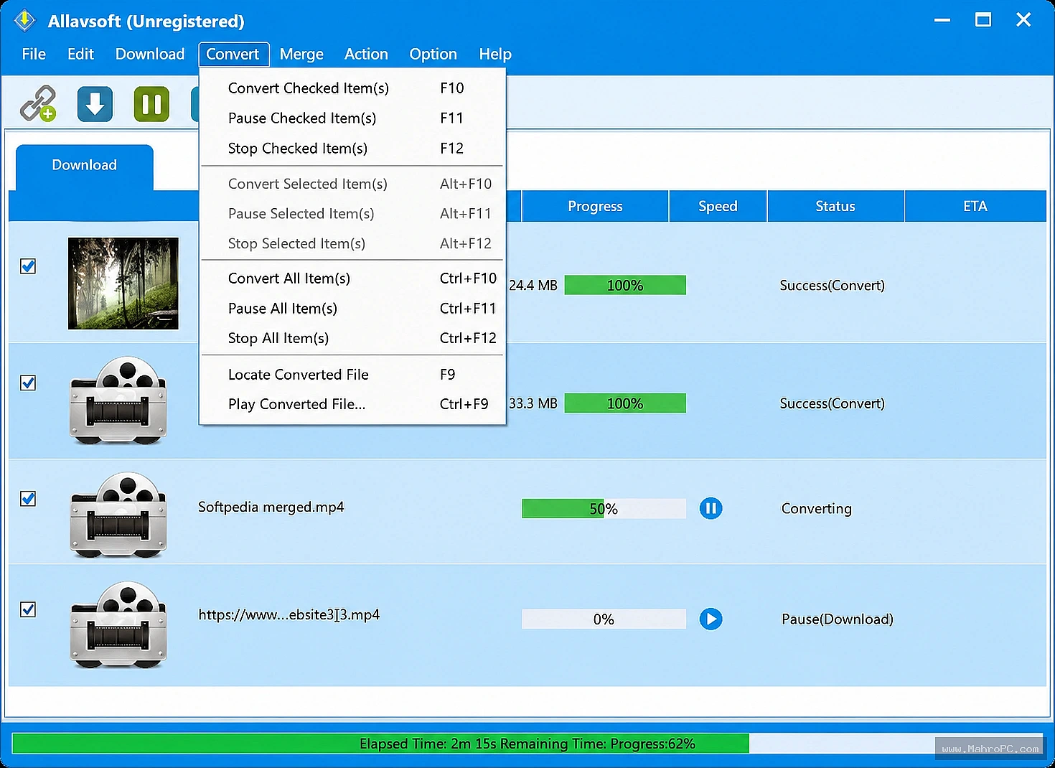Image resolution: width=1055 pixels, height=768 pixels.
Task: Click the green pause toolbar icon
Action: [x=151, y=104]
